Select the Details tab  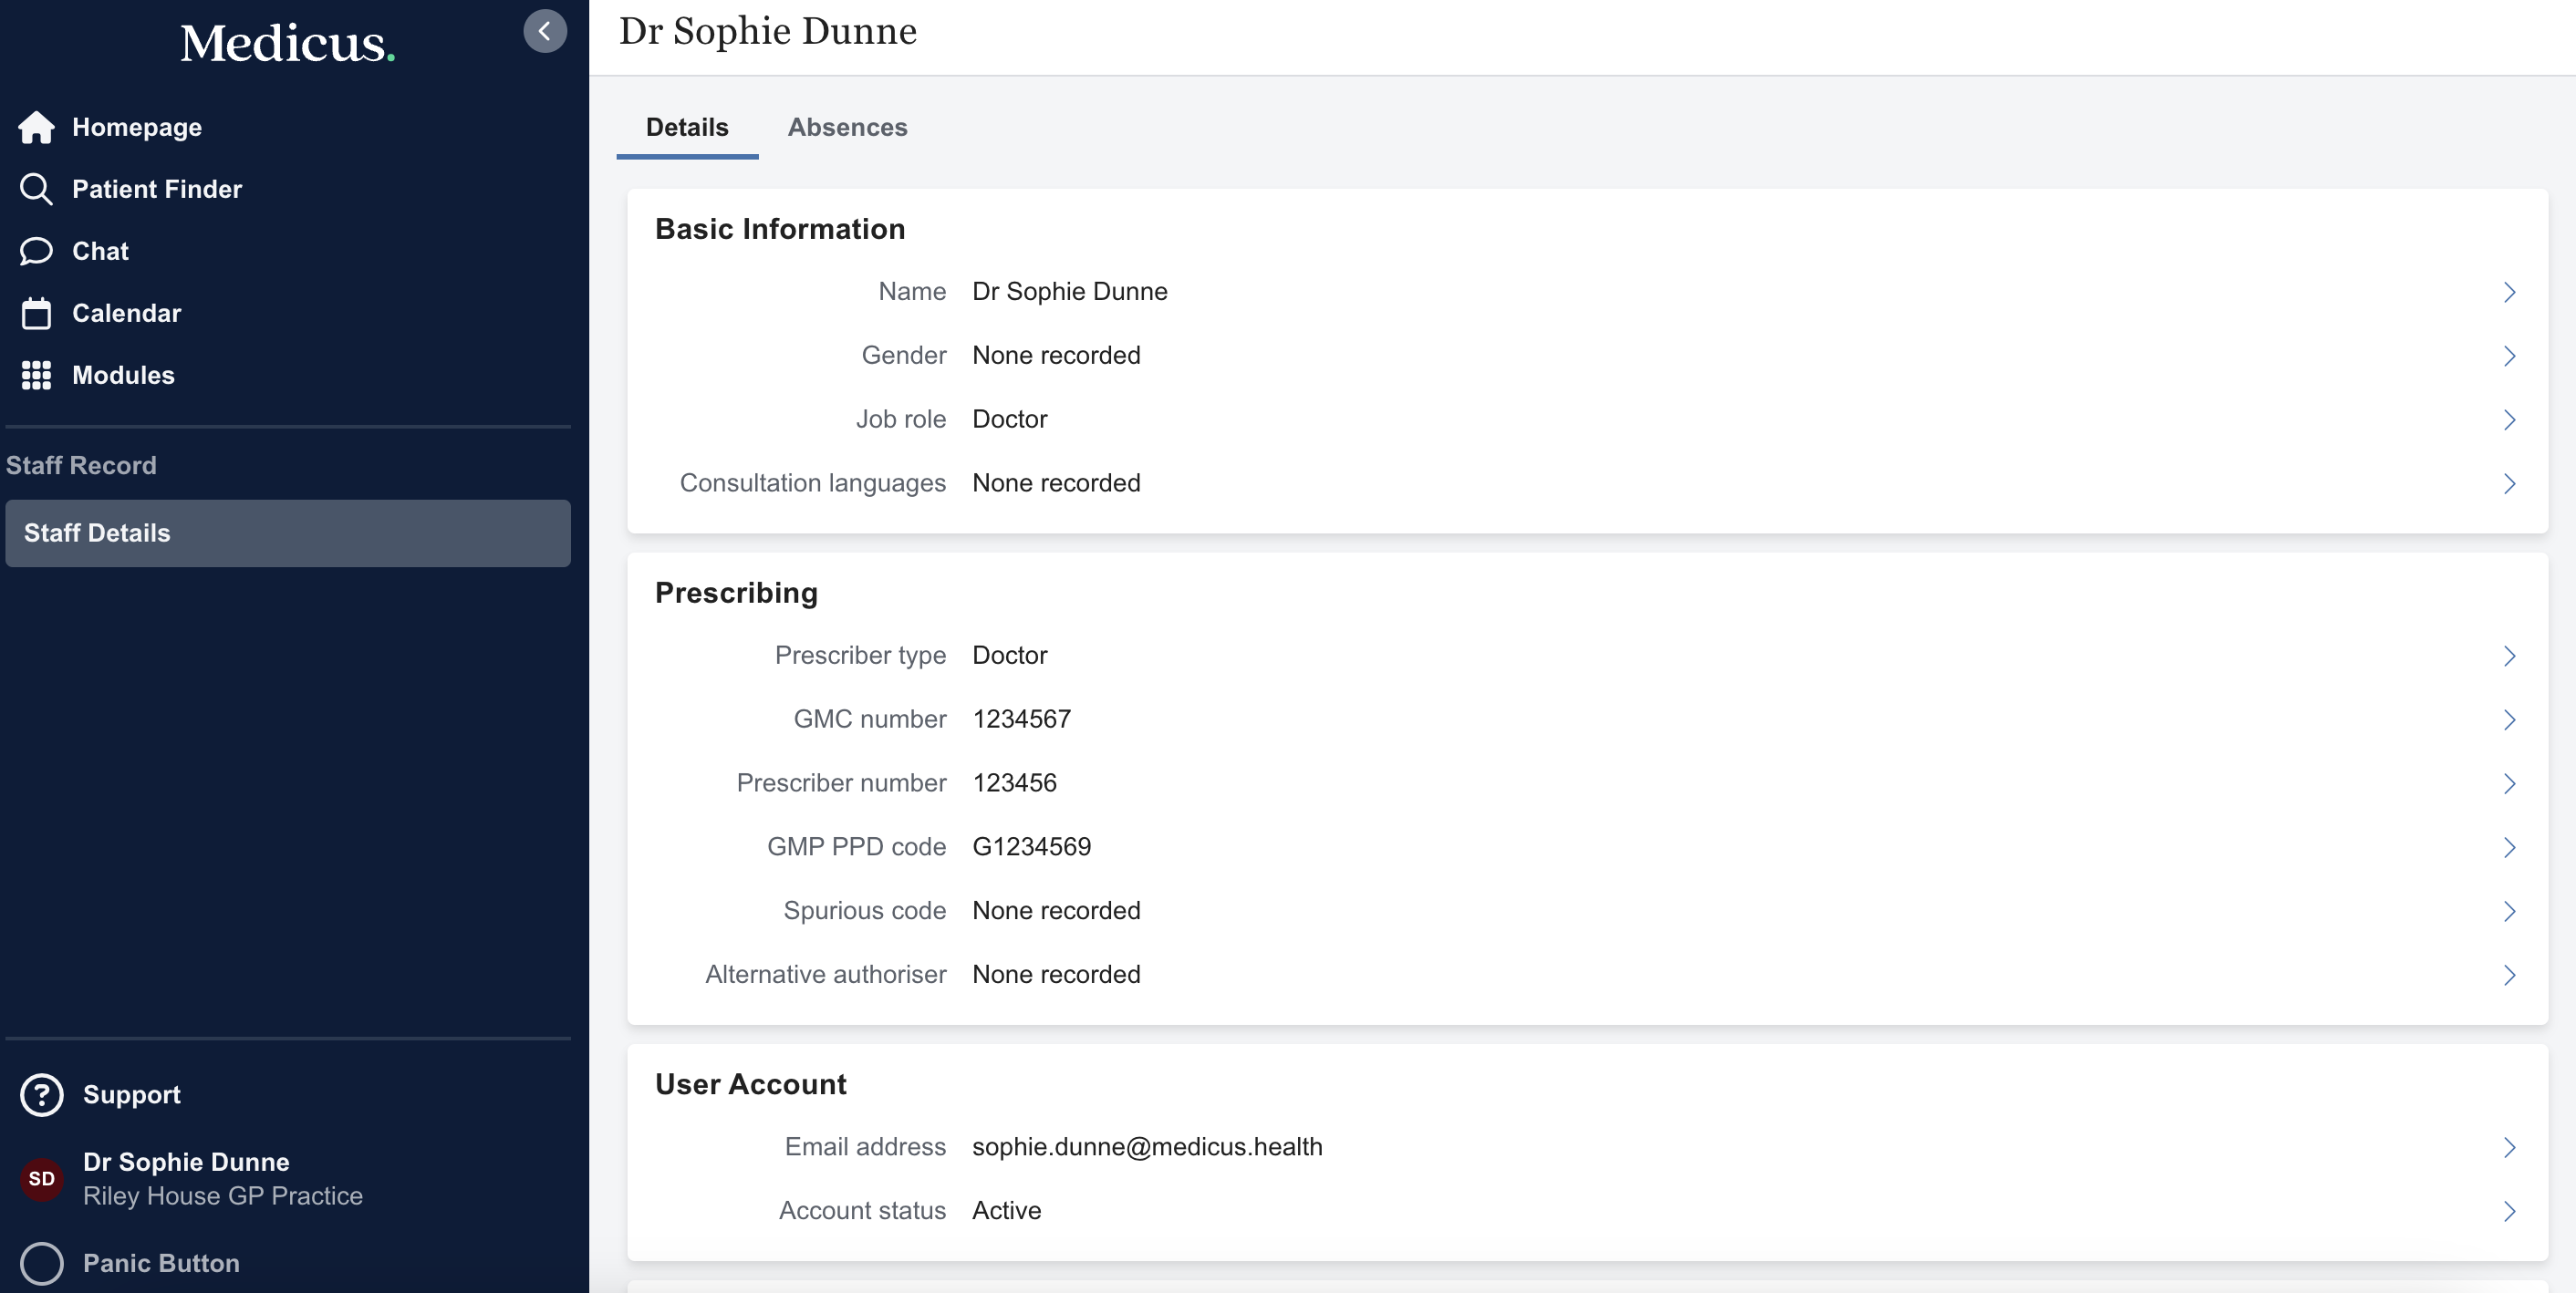tap(687, 127)
